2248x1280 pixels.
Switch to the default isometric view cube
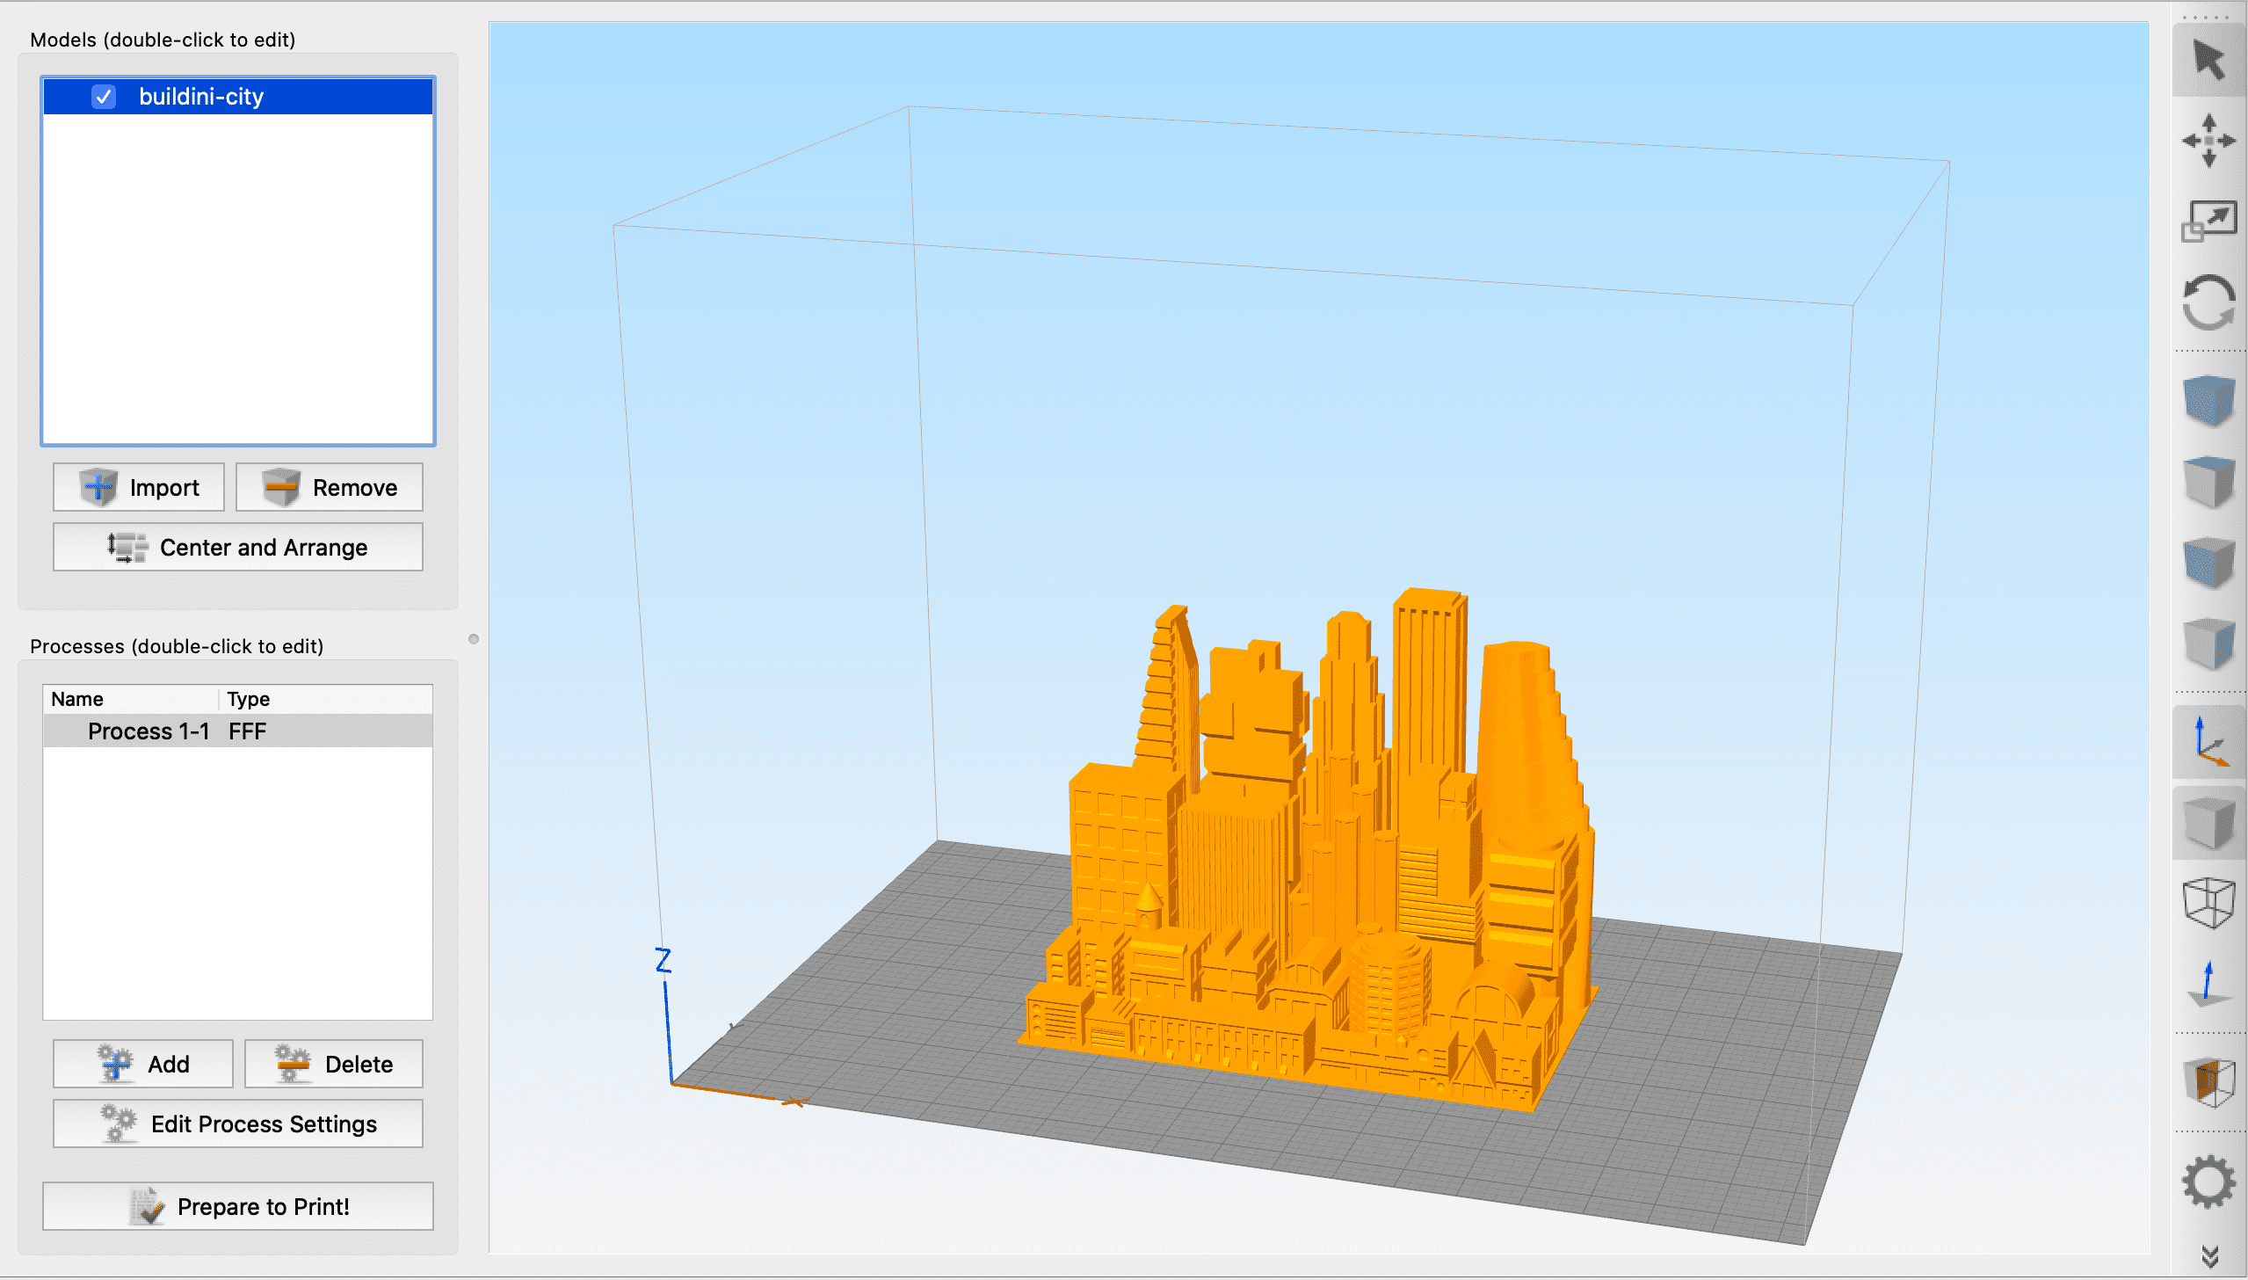click(x=2208, y=400)
